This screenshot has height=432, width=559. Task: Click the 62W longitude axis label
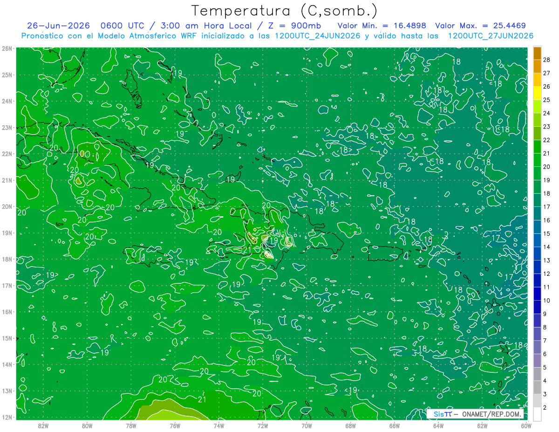[482, 425]
